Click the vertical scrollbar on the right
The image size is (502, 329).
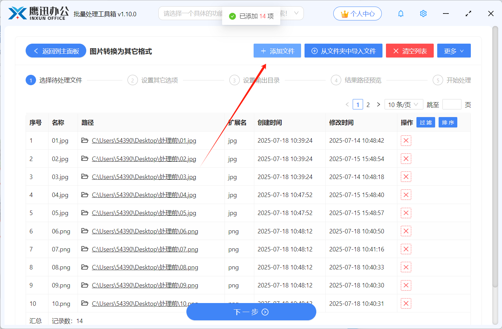(495, 156)
